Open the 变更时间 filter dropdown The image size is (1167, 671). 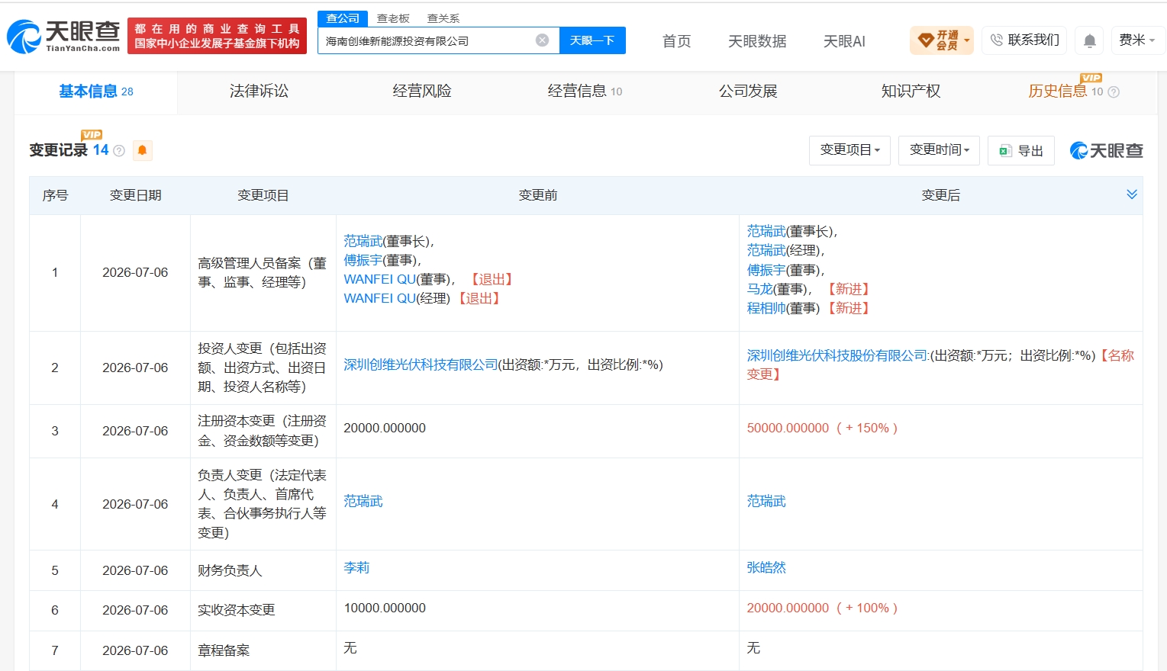[x=940, y=150]
